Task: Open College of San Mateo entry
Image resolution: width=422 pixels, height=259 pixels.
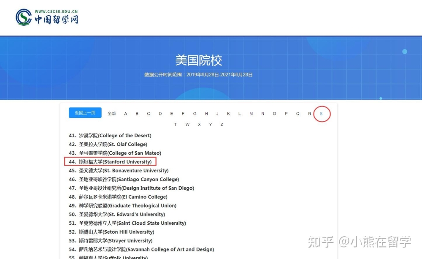Action: coord(115,153)
